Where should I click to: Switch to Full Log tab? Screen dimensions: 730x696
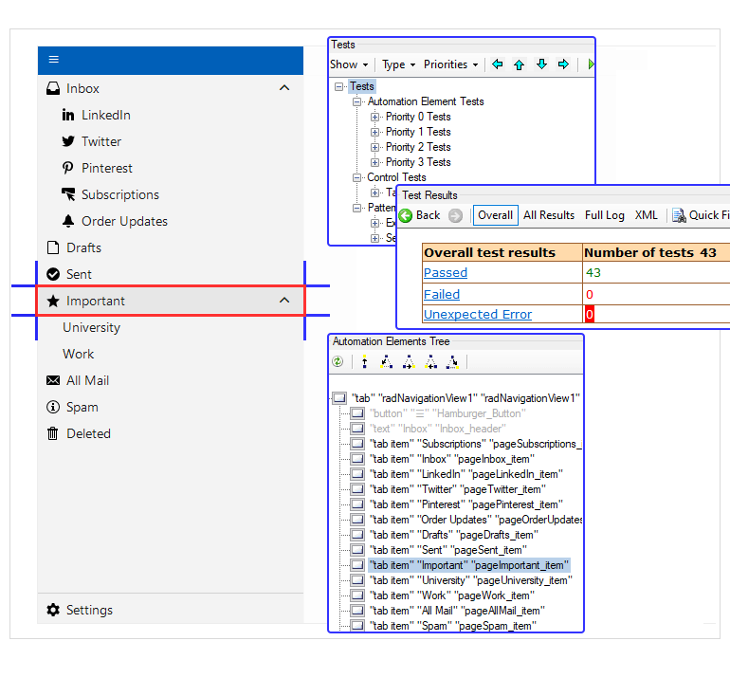click(604, 215)
